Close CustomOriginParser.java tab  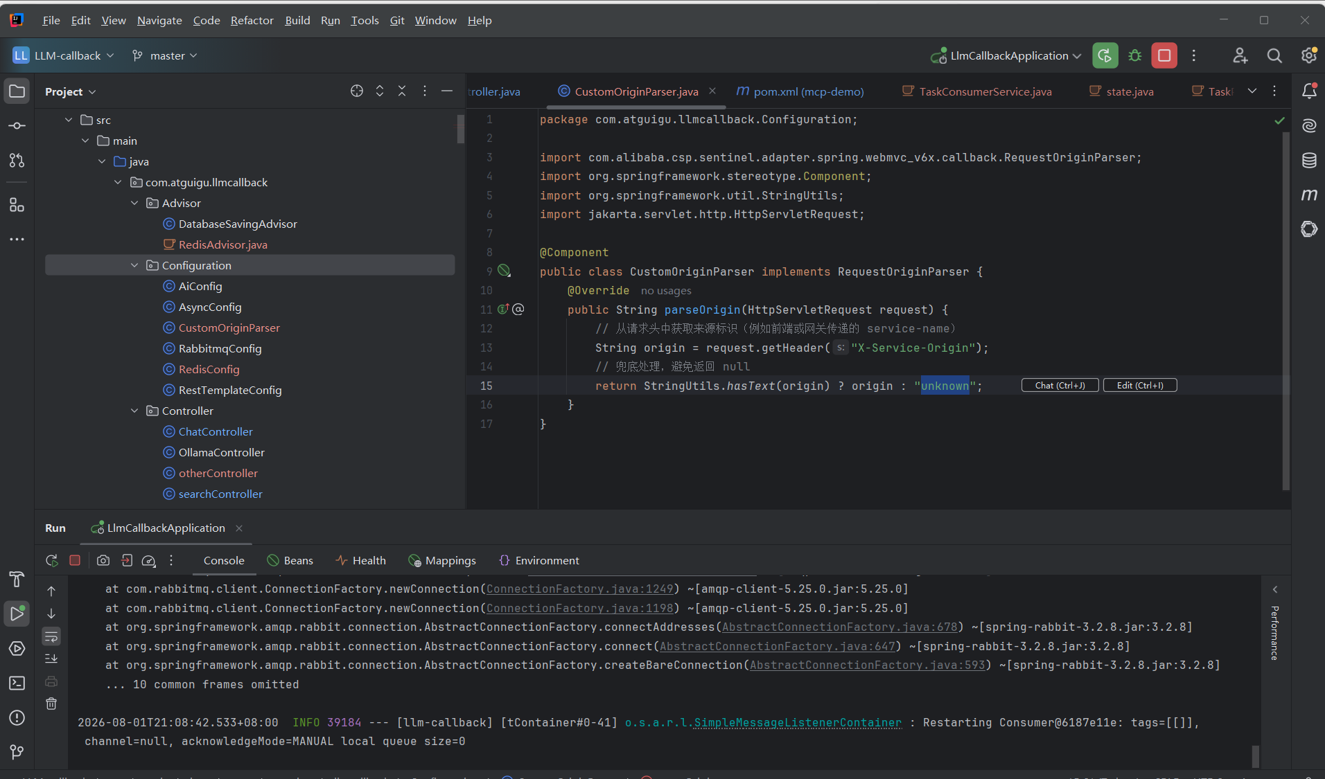tap(712, 91)
